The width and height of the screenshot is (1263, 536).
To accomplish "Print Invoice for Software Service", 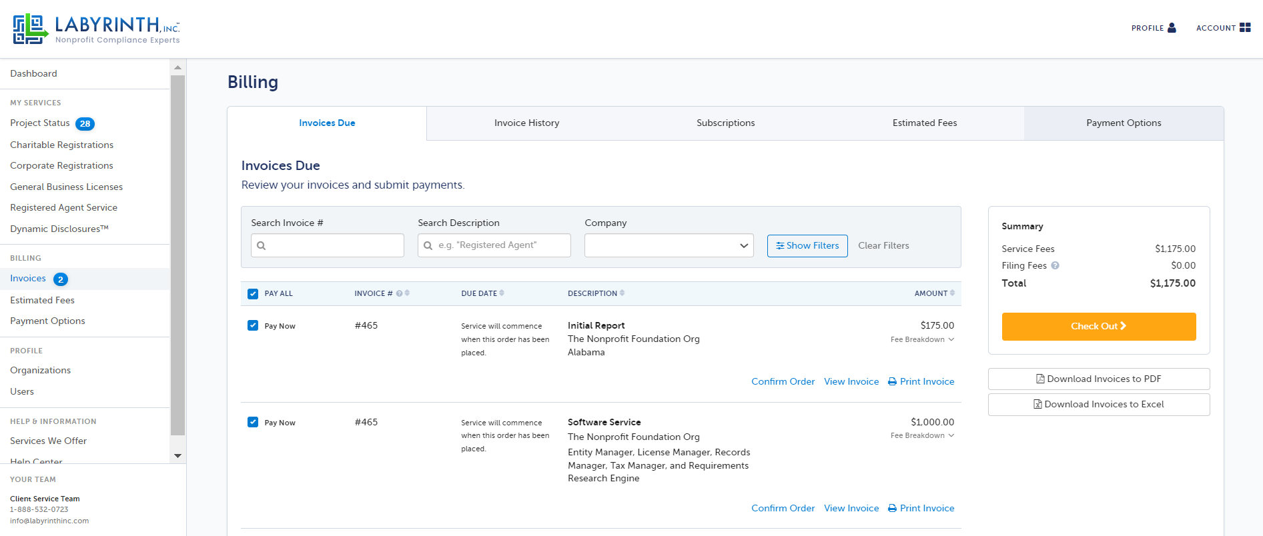I will pyautogui.click(x=921, y=508).
